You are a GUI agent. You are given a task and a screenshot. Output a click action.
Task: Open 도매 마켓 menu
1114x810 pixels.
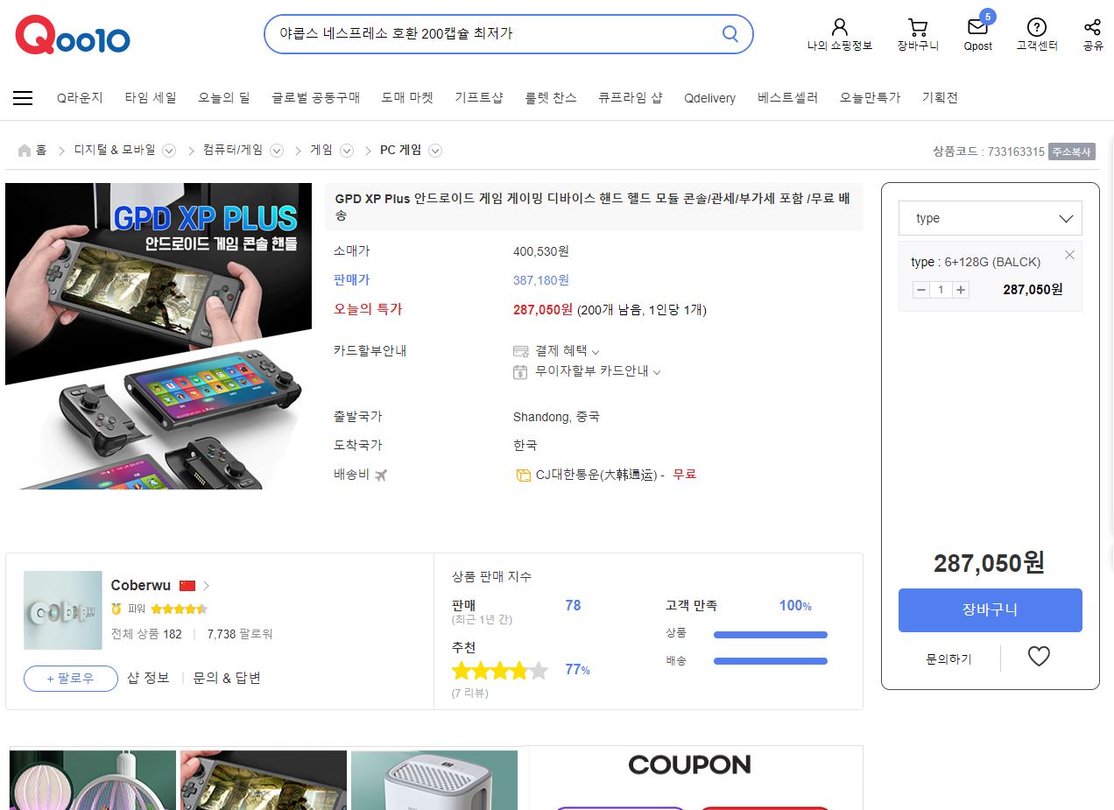[407, 98]
